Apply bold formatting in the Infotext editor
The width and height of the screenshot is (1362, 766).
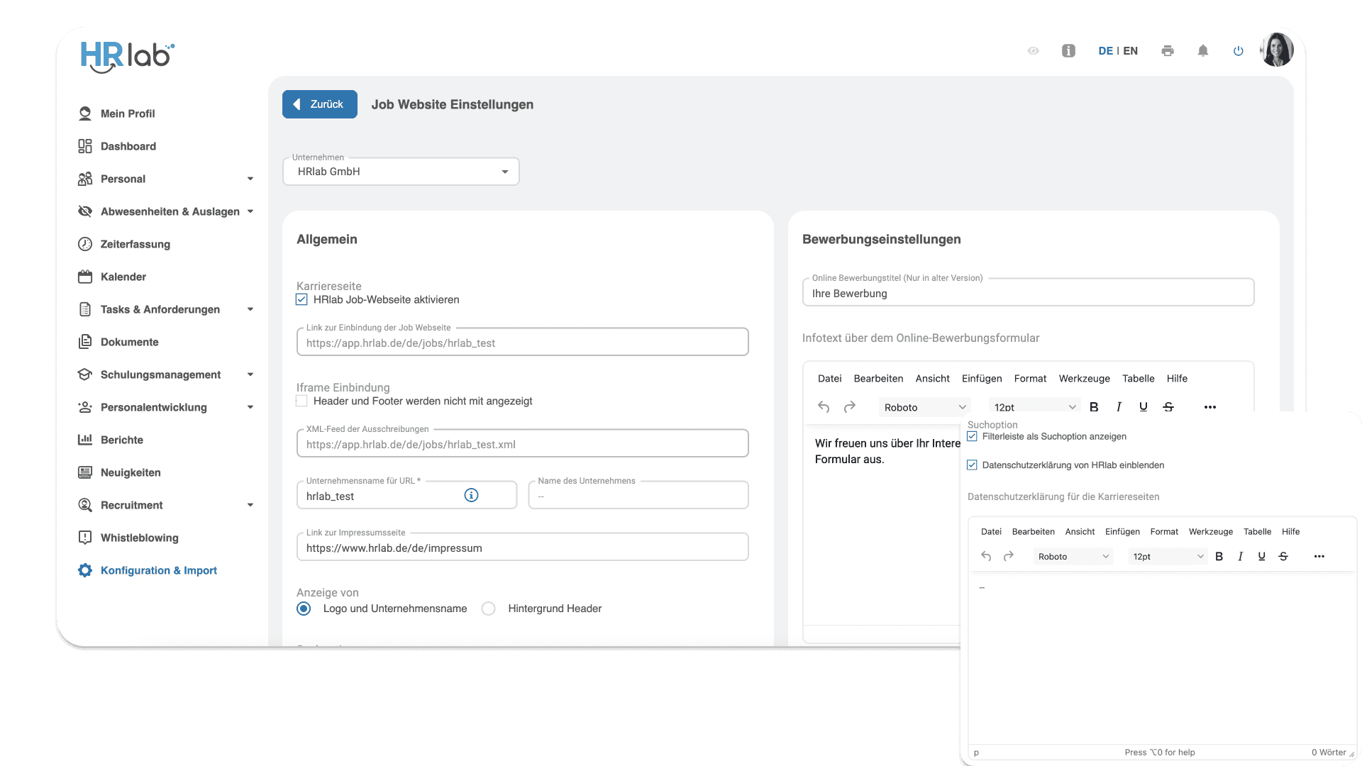pos(1094,406)
